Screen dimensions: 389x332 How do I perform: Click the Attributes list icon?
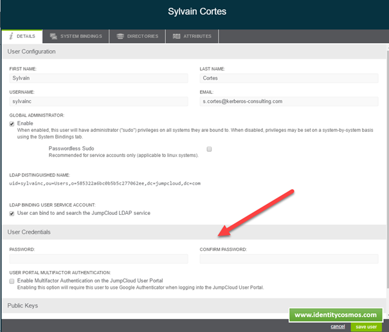(176, 36)
